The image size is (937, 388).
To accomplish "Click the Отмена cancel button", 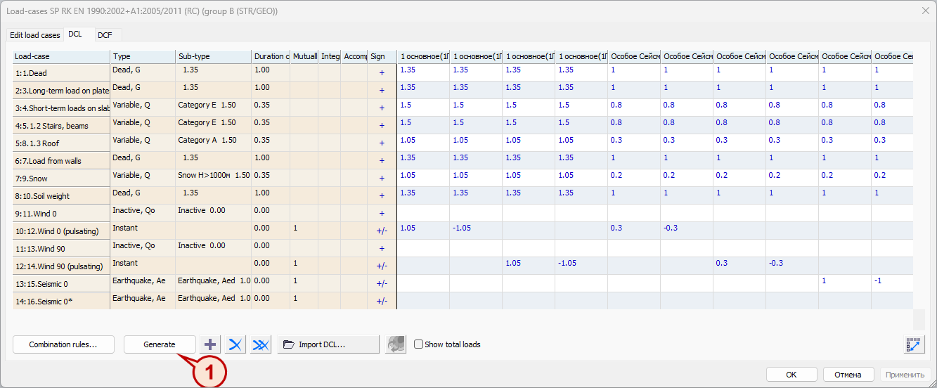I will 848,375.
